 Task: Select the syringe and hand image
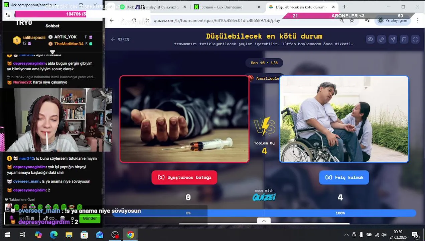[184, 119]
